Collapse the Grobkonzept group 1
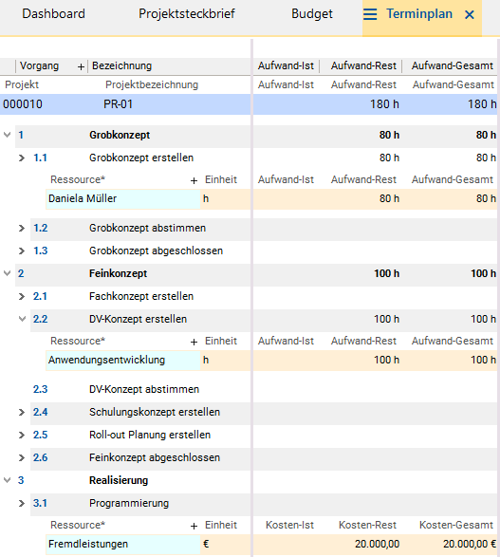The width and height of the screenshot is (500, 557). click(7, 135)
